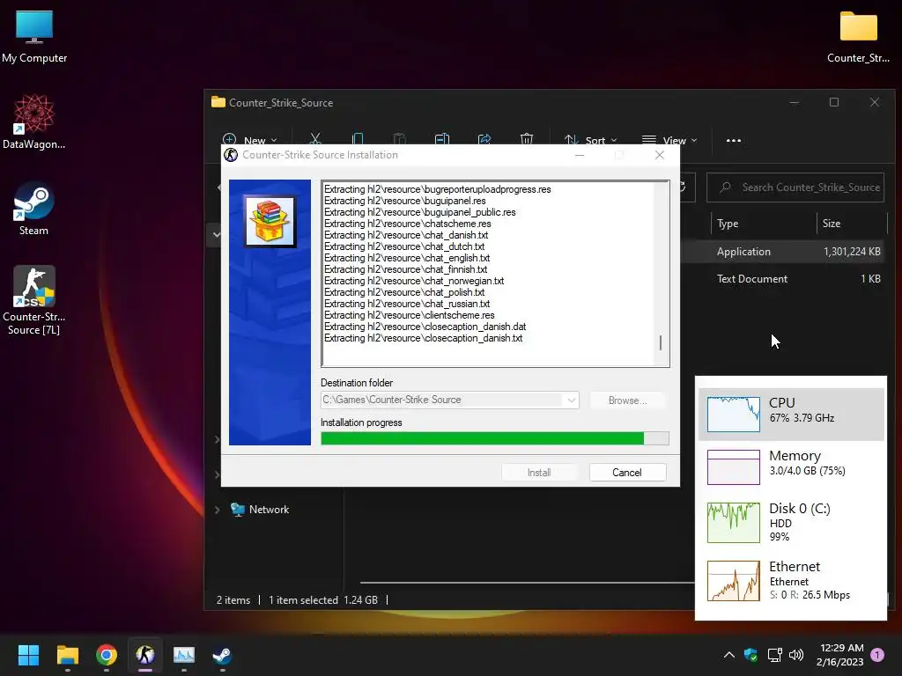This screenshot has height=676, width=902.
Task: Open the New menu in Explorer
Action: [x=249, y=140]
